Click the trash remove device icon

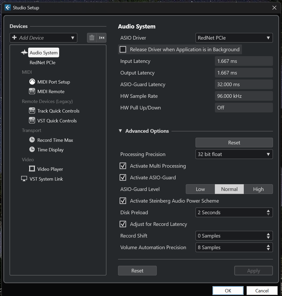pyautogui.click(x=92, y=38)
